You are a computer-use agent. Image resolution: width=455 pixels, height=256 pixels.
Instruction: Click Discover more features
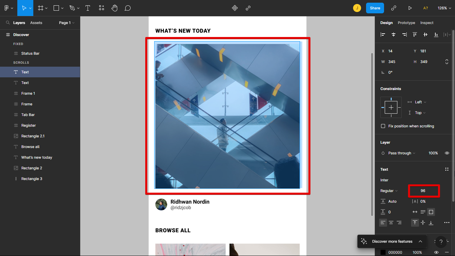click(x=392, y=241)
